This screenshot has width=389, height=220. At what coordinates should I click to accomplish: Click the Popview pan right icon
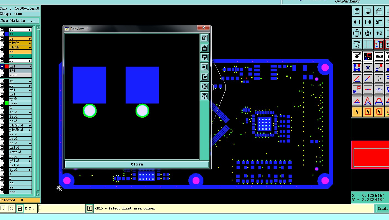204,77
